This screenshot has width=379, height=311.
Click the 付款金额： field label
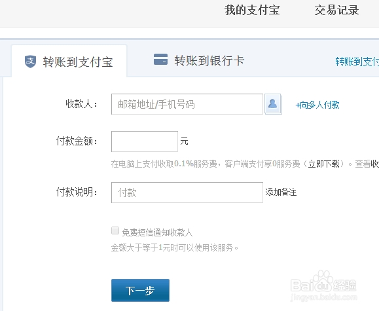tap(77, 141)
